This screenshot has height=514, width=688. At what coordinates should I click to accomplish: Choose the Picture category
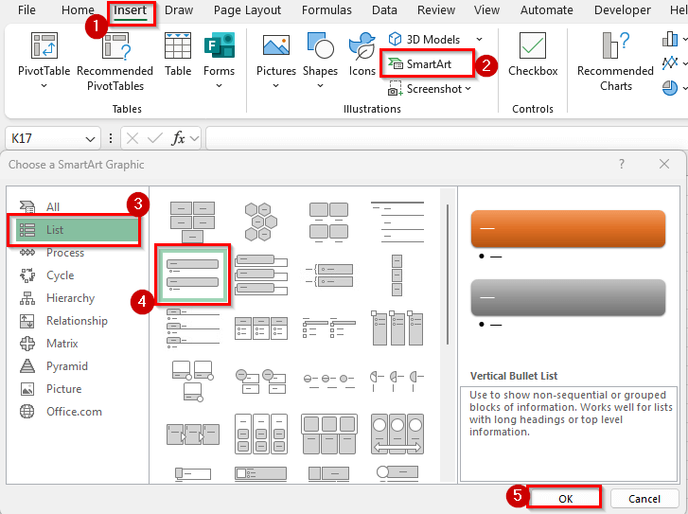pos(63,389)
